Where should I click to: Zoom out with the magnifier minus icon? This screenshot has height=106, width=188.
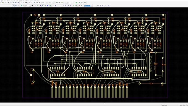(x=37, y=3)
